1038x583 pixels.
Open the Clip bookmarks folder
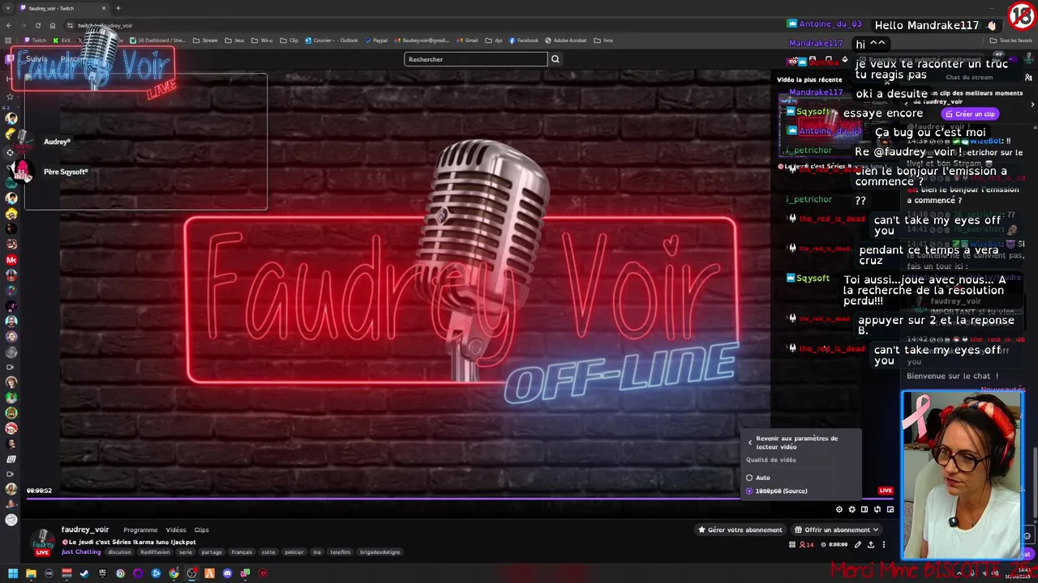click(290, 40)
